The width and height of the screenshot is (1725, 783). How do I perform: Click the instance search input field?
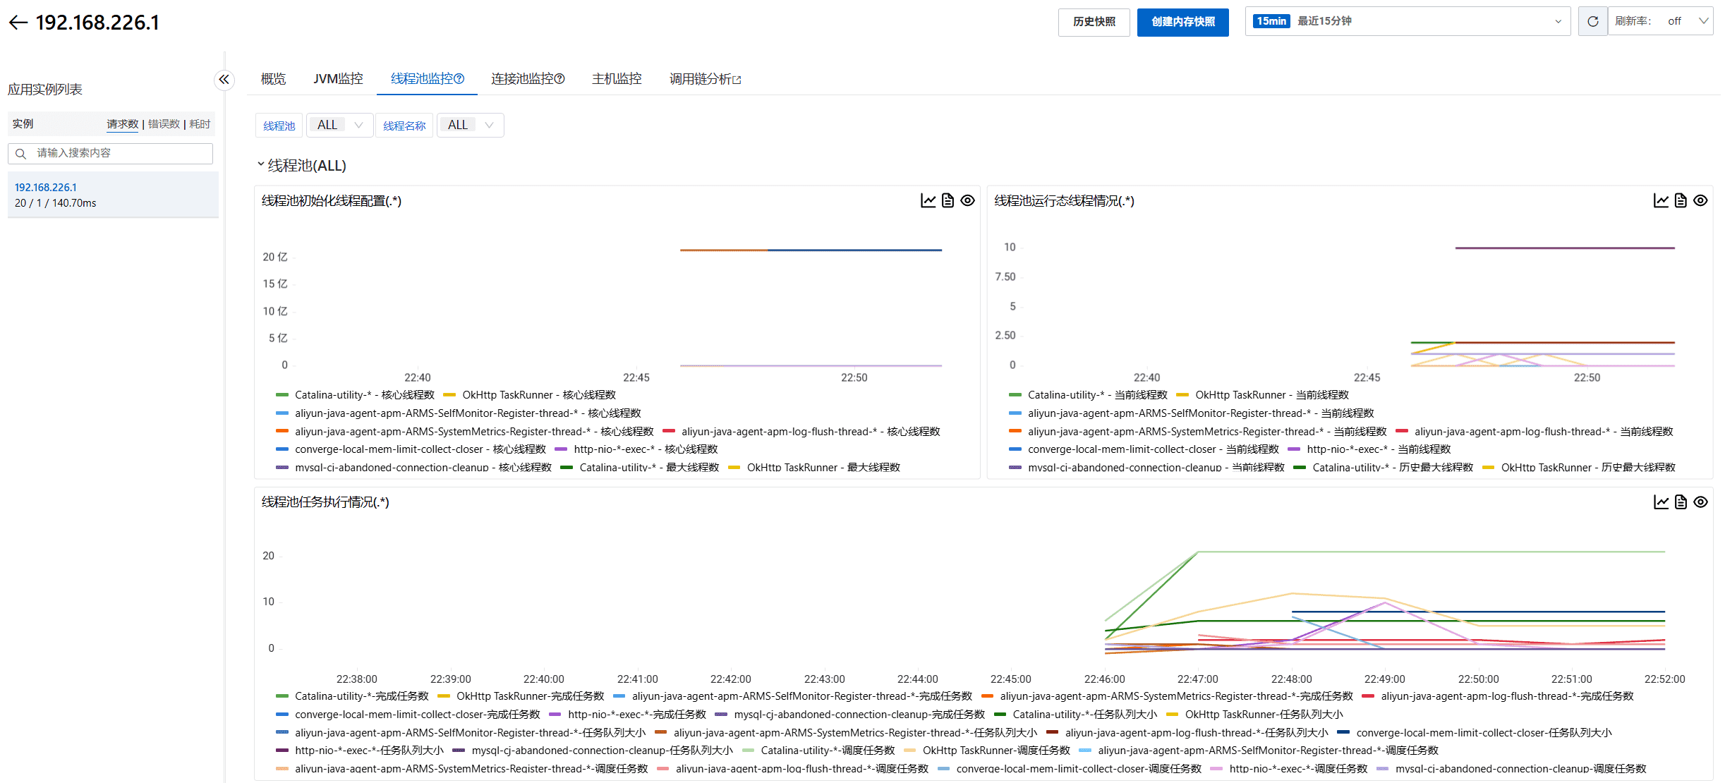point(110,154)
